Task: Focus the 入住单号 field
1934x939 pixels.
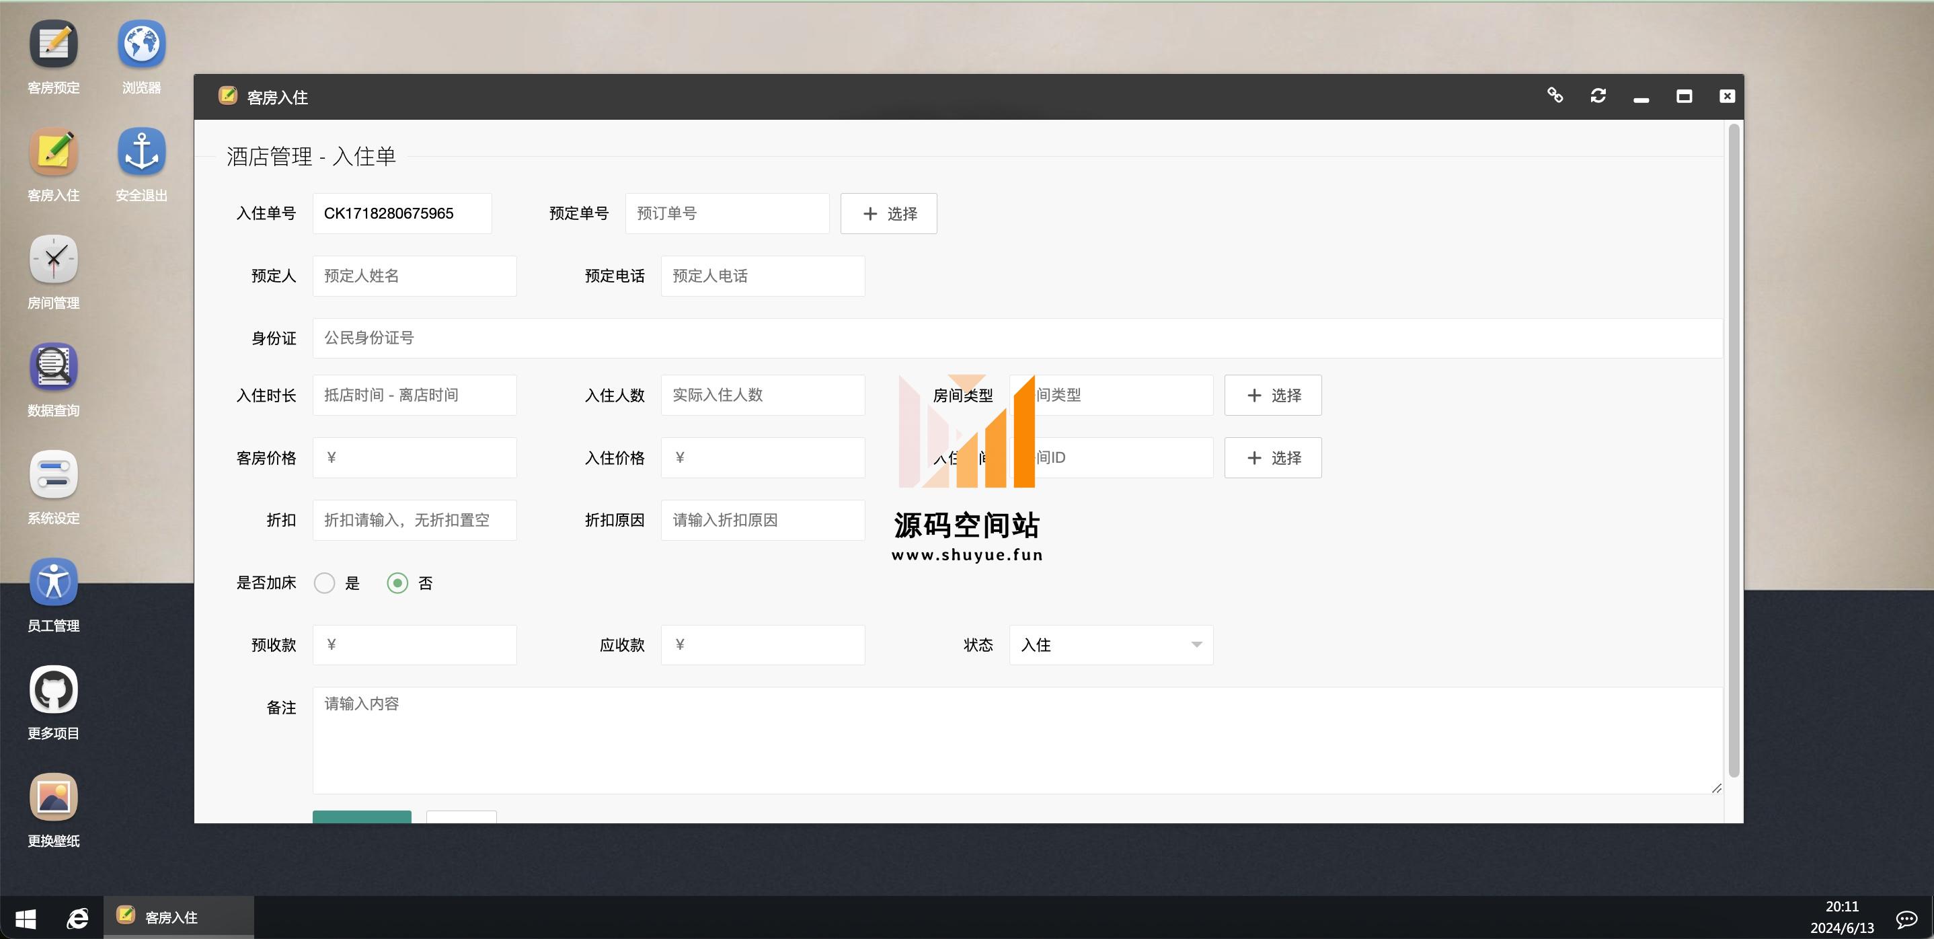Action: coord(401,213)
